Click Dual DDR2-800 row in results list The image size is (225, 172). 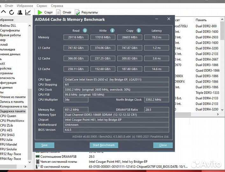click(x=206, y=26)
